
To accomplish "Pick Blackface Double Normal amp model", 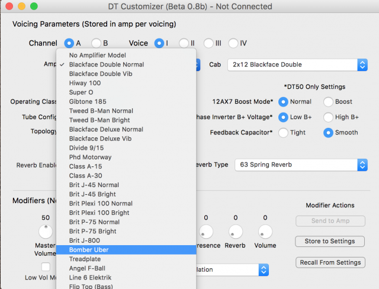I will [x=126, y=65].
